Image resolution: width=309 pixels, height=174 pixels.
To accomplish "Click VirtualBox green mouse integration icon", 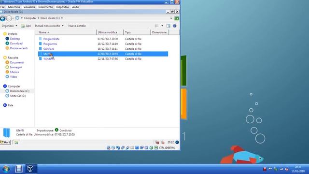I will point(151,147).
